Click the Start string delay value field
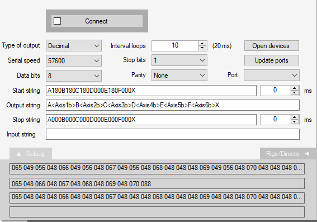This screenshot has height=222, width=317. [276, 91]
